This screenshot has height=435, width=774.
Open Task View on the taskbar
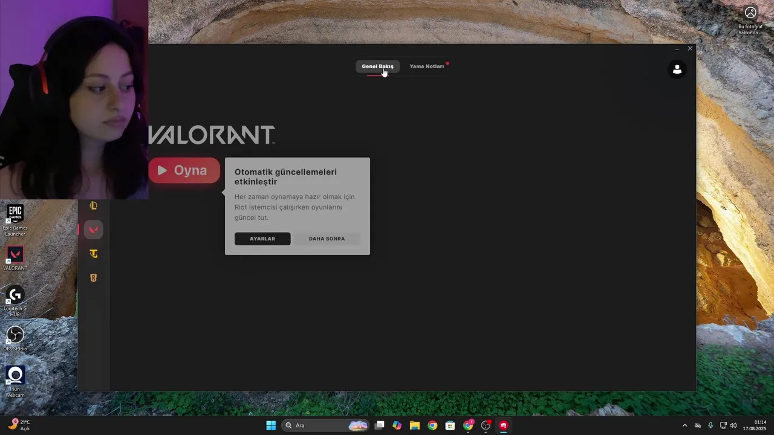tap(379, 425)
